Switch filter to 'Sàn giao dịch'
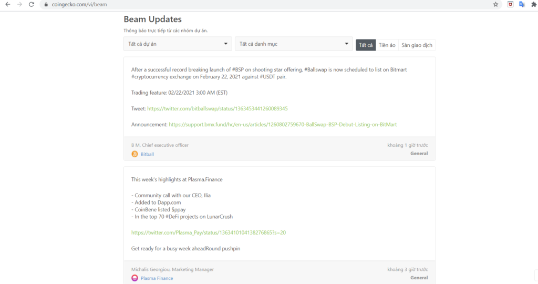 click(417, 45)
